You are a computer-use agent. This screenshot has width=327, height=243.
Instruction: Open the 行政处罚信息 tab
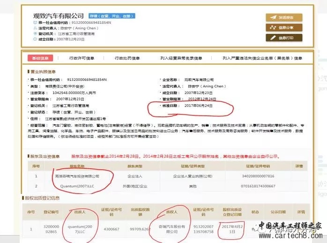127,58
